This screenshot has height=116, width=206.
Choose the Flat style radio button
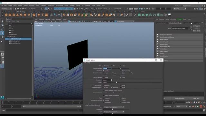(x=112, y=66)
